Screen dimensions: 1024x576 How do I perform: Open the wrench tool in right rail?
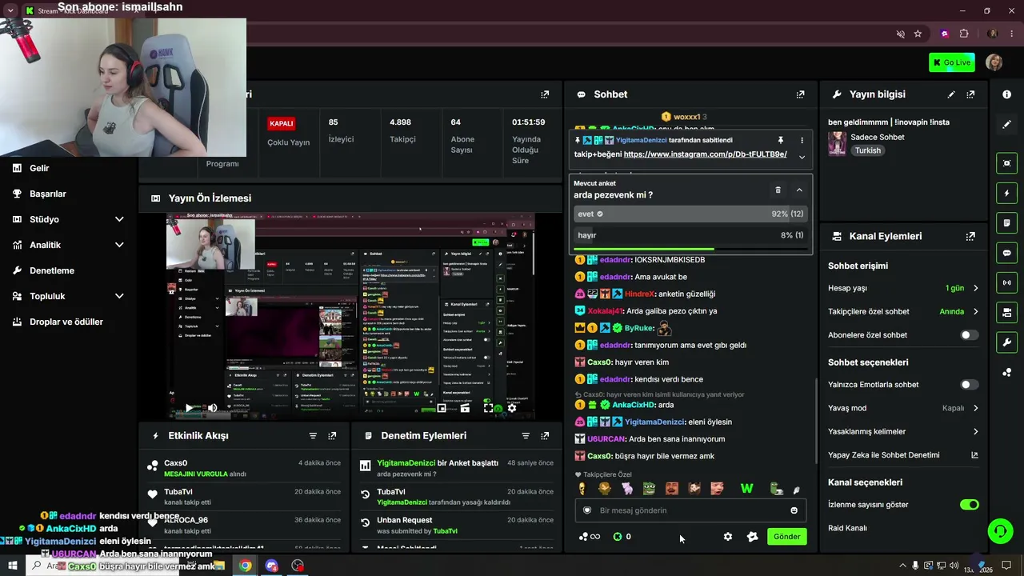click(1006, 342)
